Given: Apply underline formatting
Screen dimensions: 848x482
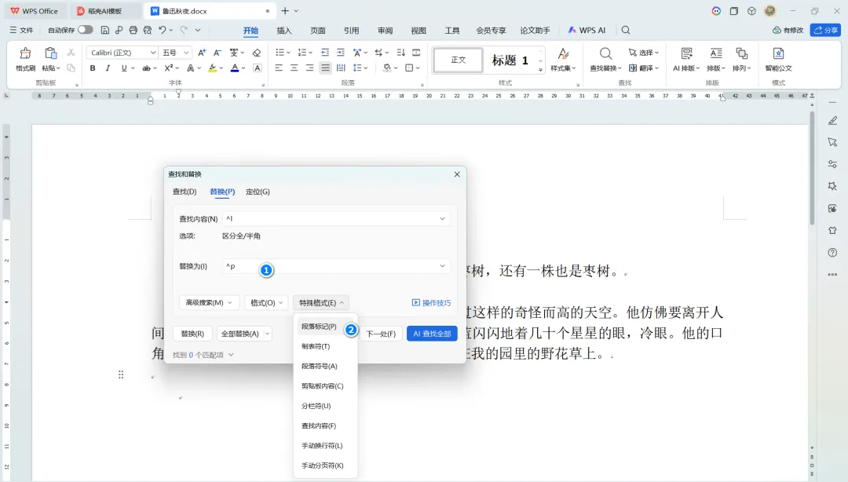Looking at the screenshot, I should (x=124, y=68).
